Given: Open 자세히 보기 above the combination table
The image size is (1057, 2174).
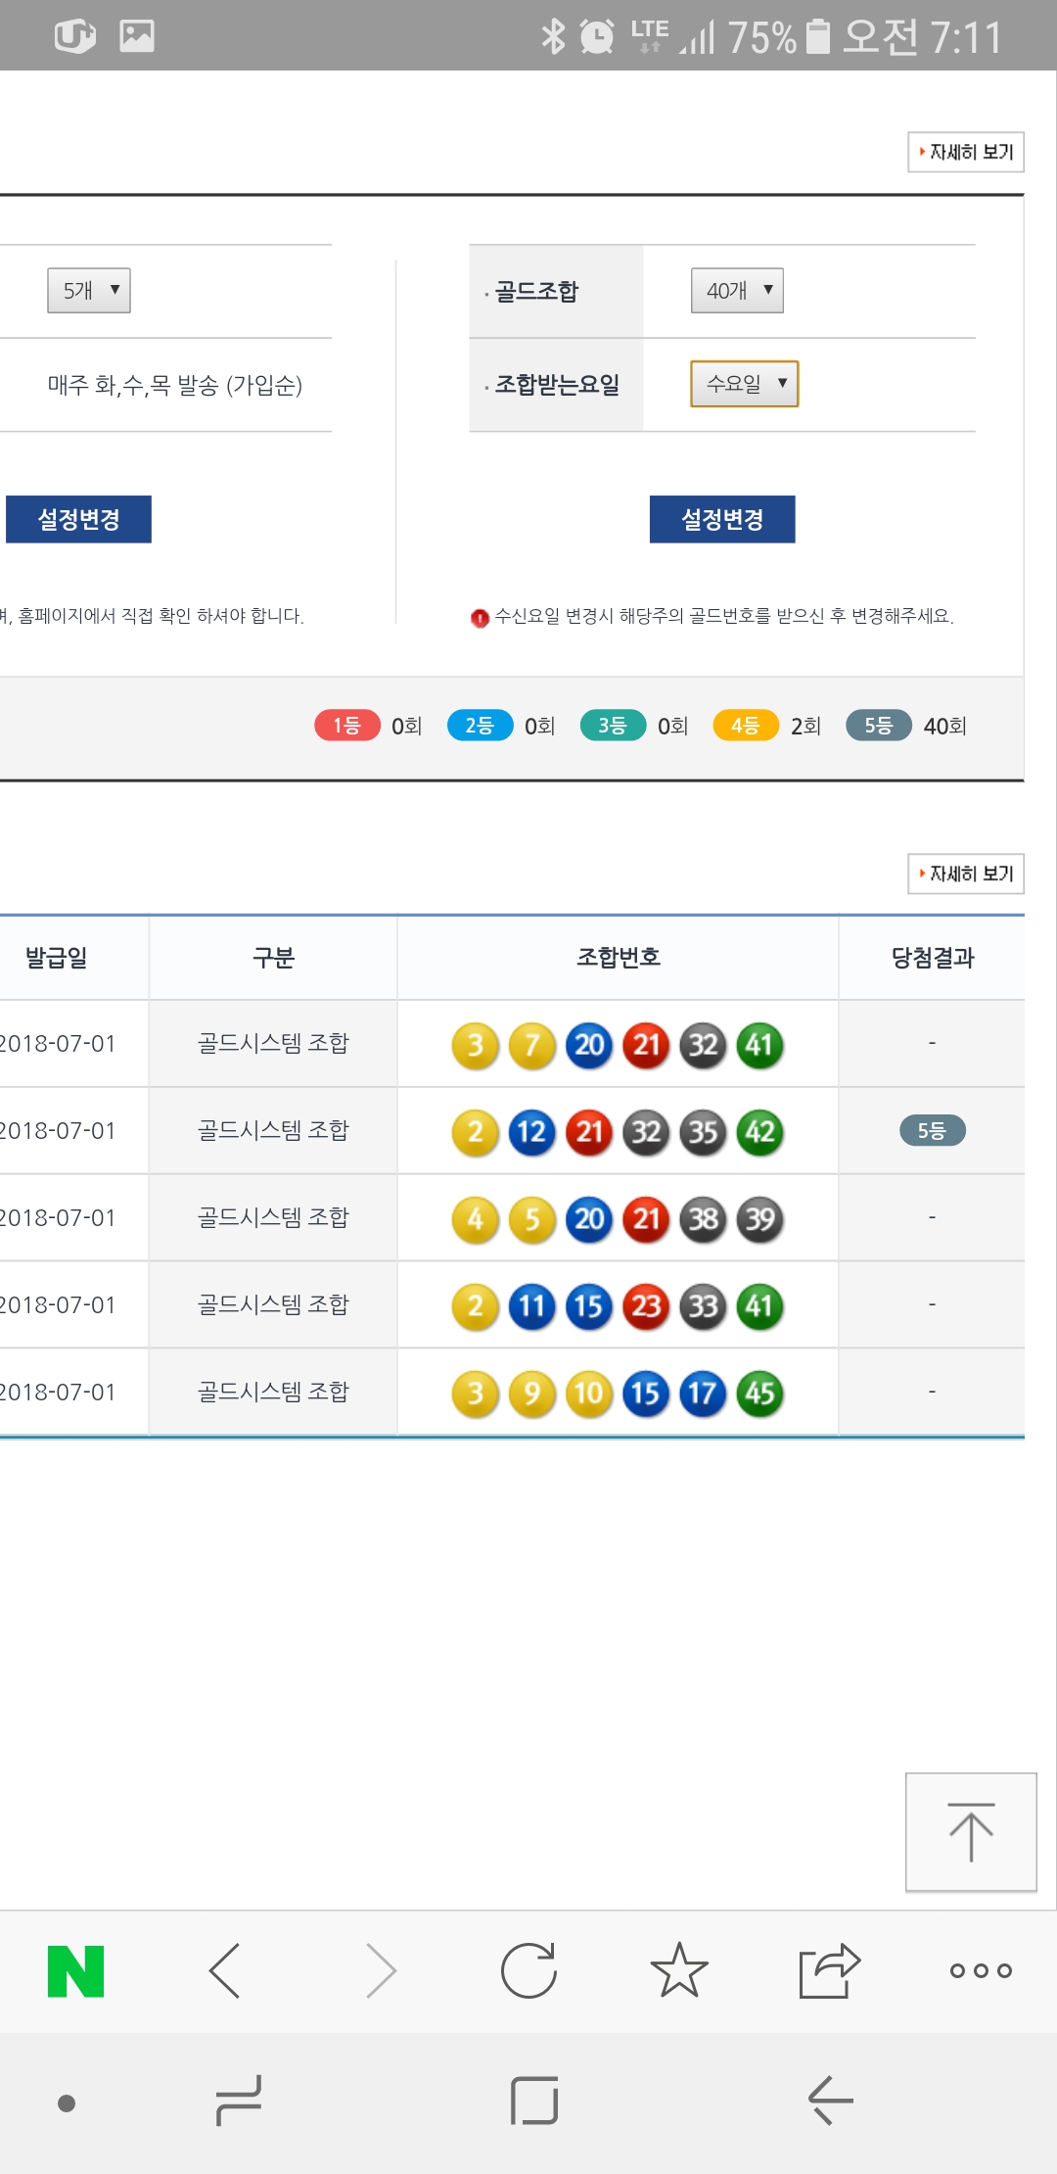Looking at the screenshot, I should click(965, 874).
